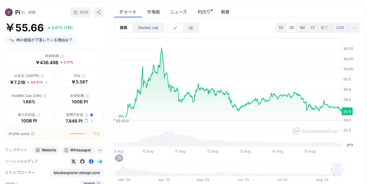Image resolution: width=367 pixels, height=184 pixels.
Task: Open the Pi project on X (Twitter)
Action: [x=73, y=161]
